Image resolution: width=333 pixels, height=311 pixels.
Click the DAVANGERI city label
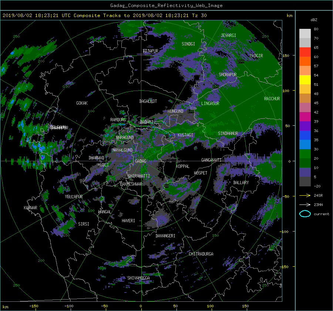pyautogui.click(x=165, y=236)
